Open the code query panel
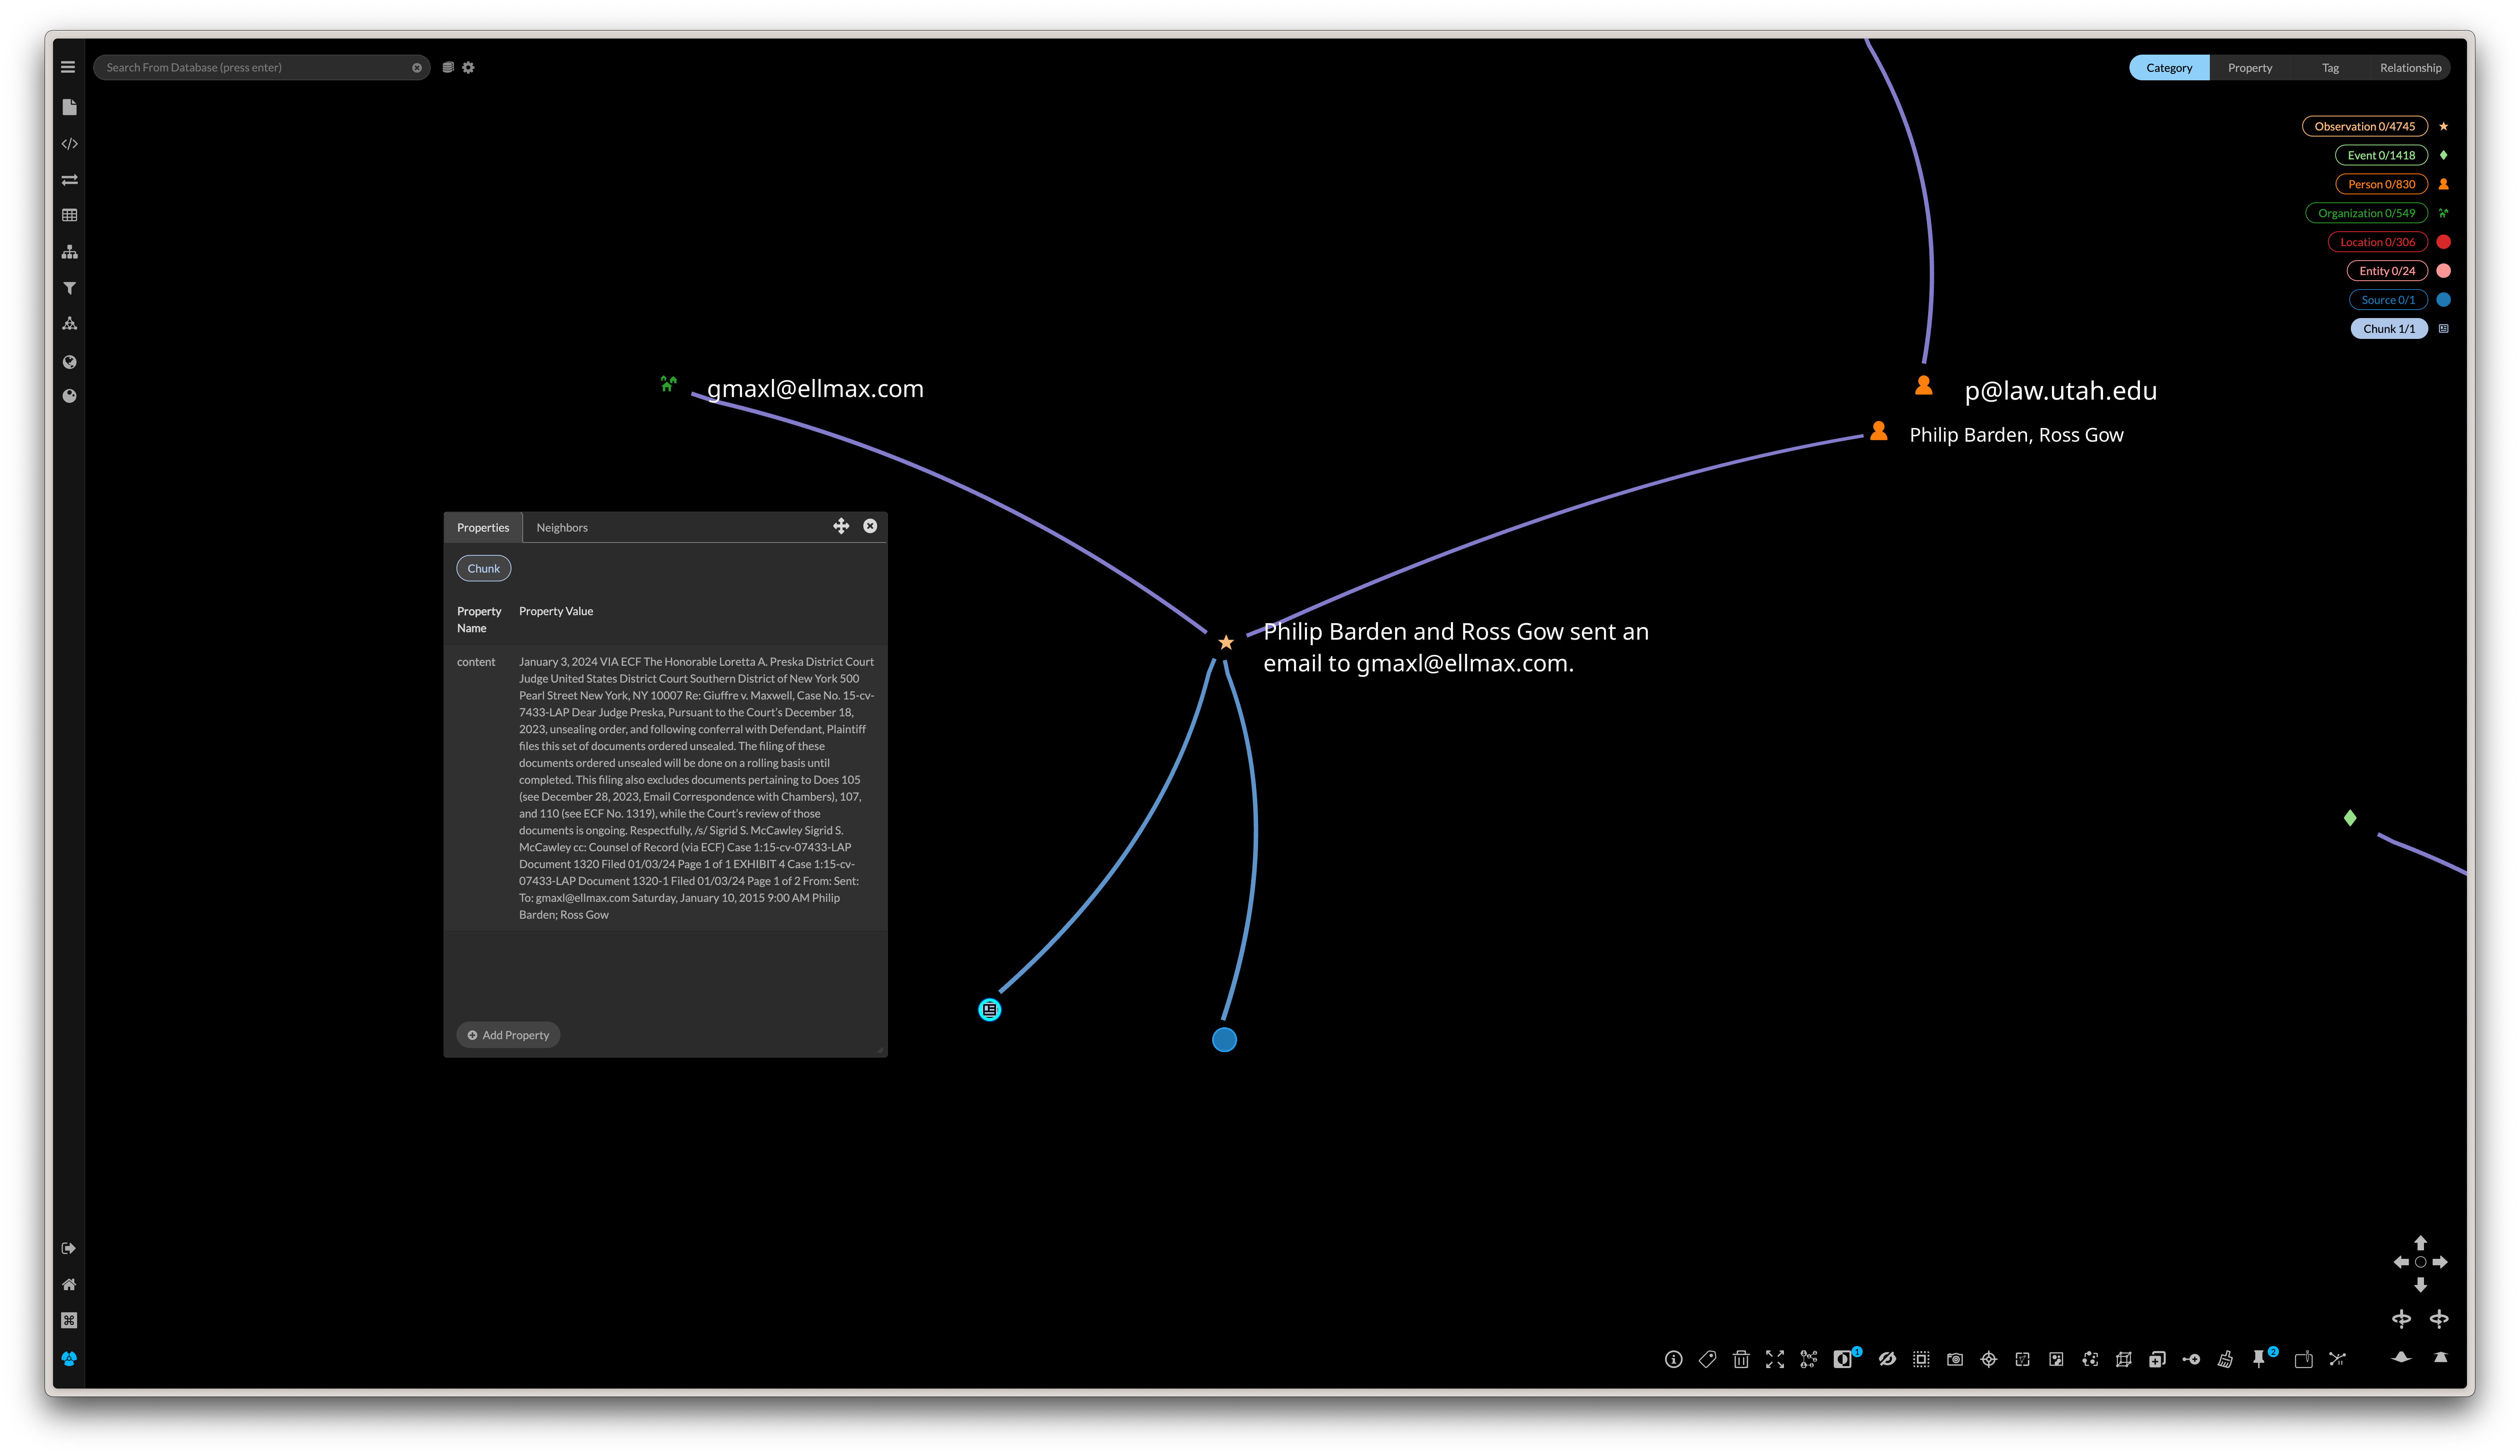2520x1456 pixels. 69,144
